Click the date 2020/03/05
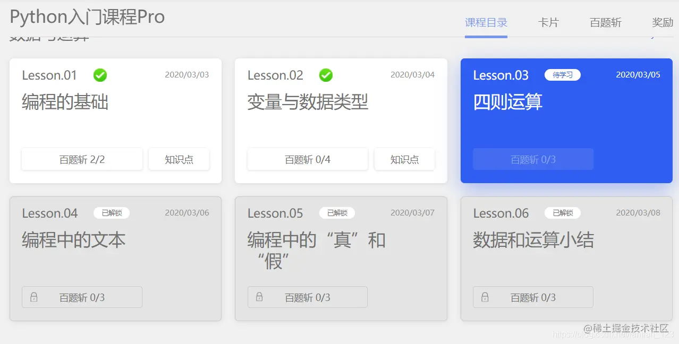 (638, 75)
